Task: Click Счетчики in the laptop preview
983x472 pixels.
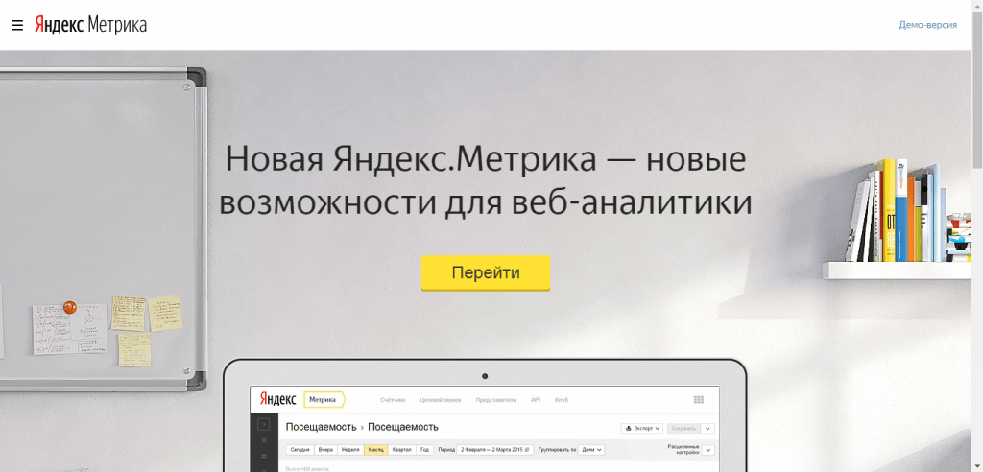Action: [x=393, y=400]
